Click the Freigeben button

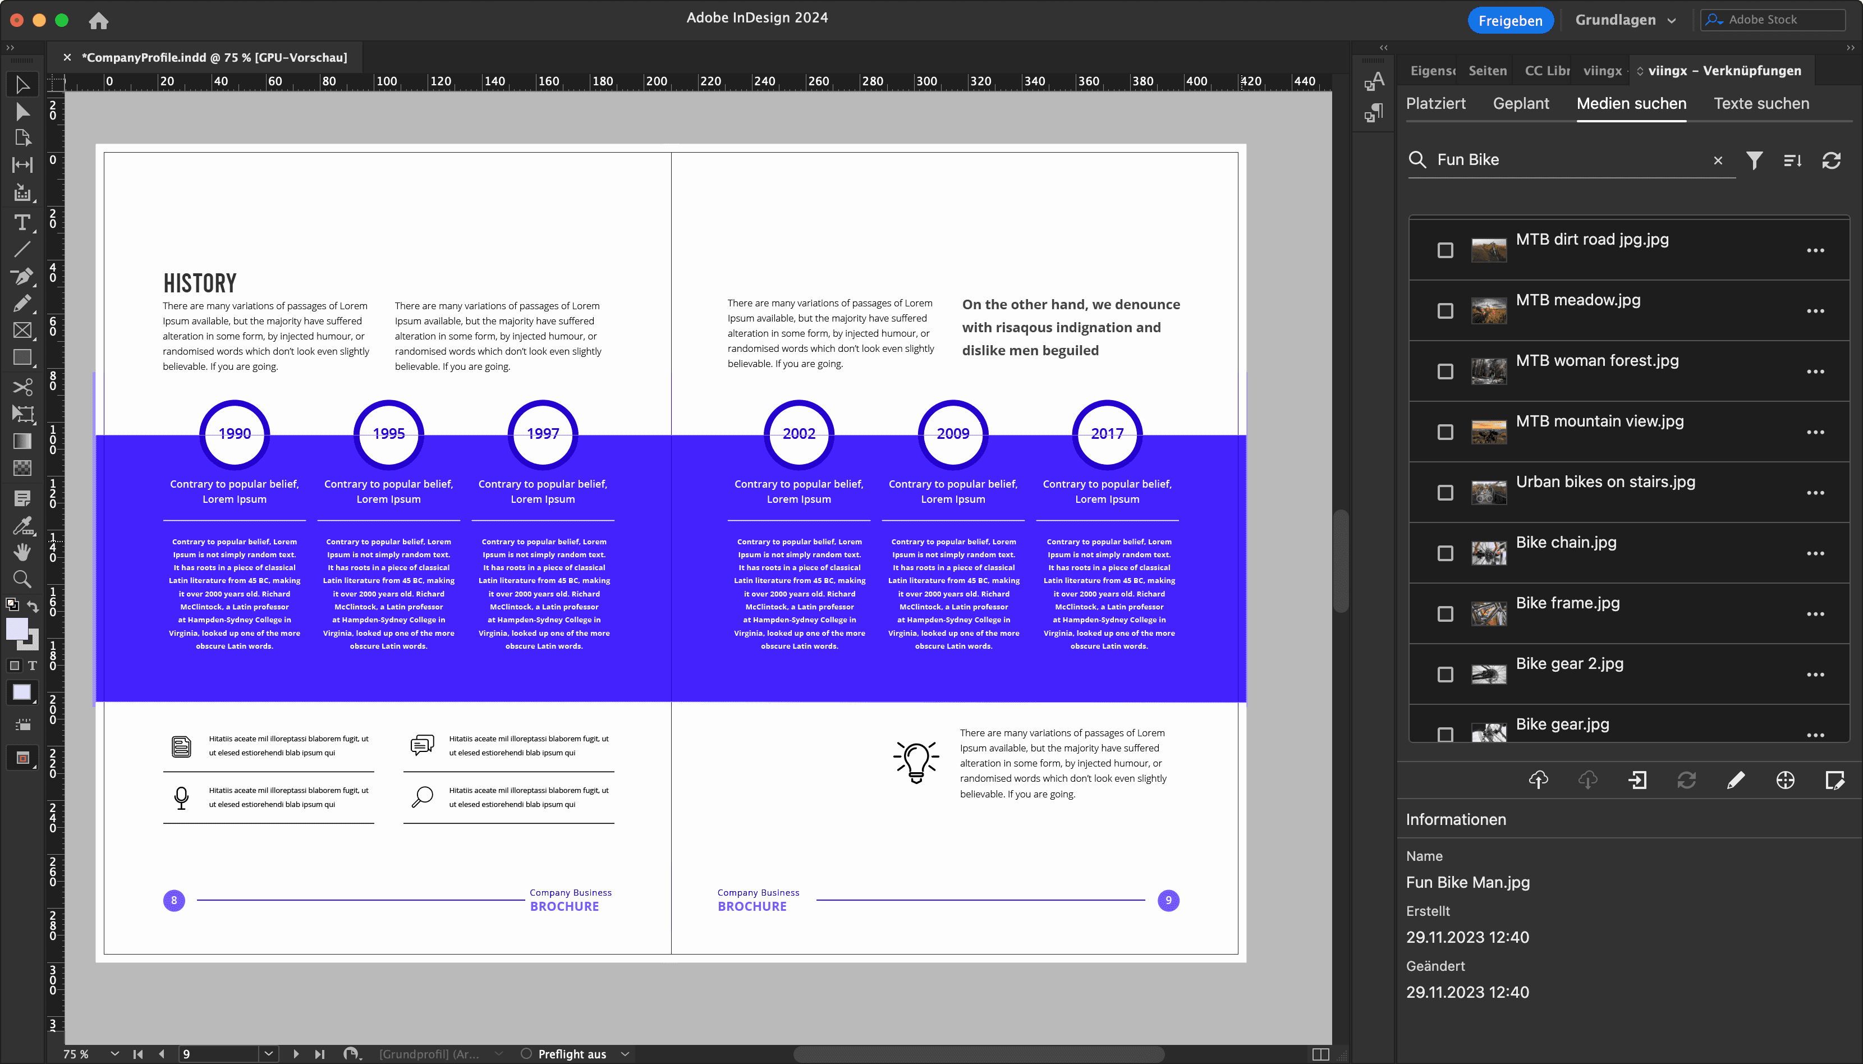pyautogui.click(x=1510, y=20)
